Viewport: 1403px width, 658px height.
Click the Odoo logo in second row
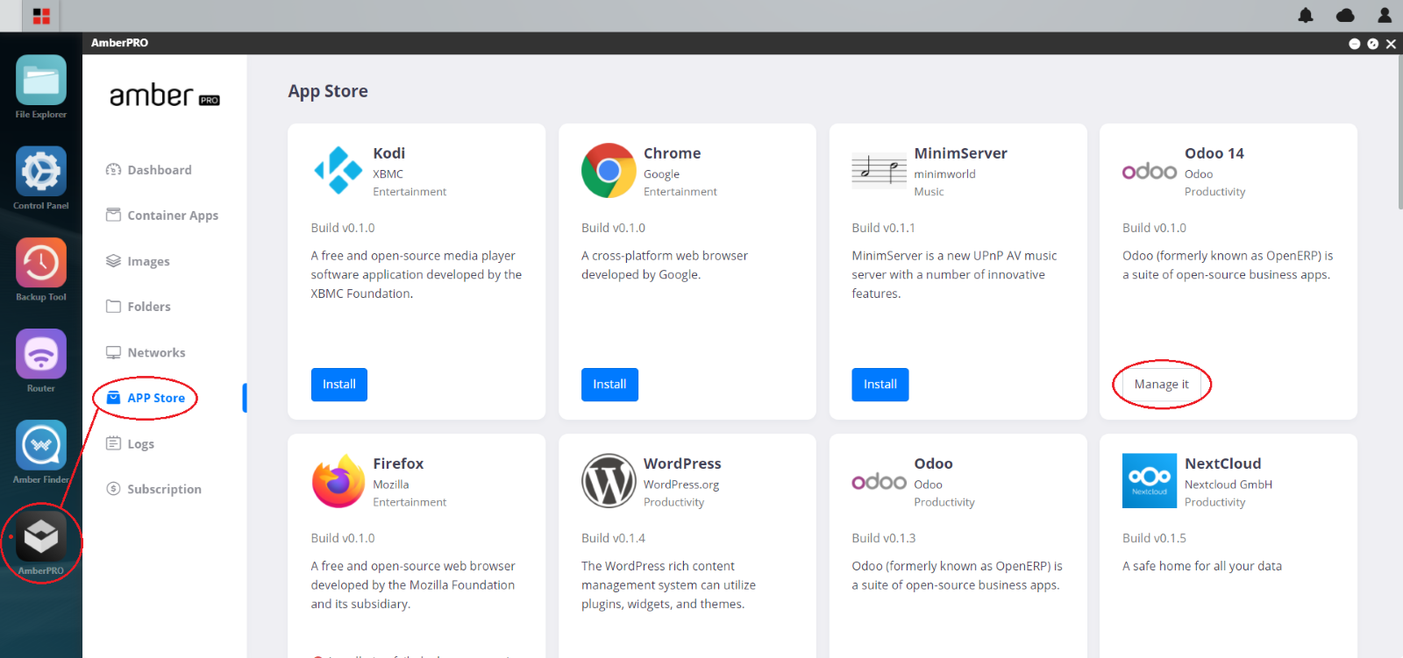[x=880, y=481]
